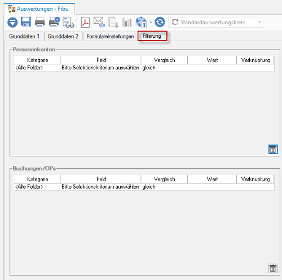282x280 pixels.
Task: Click Vergleich header in Buchungen/OPs table
Action: tap(165, 179)
